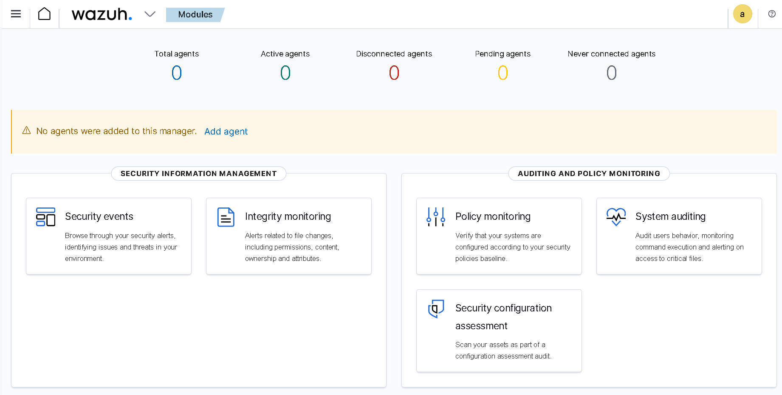782x395 pixels.
Task: Click the warning triangle icon
Action: tap(26, 130)
